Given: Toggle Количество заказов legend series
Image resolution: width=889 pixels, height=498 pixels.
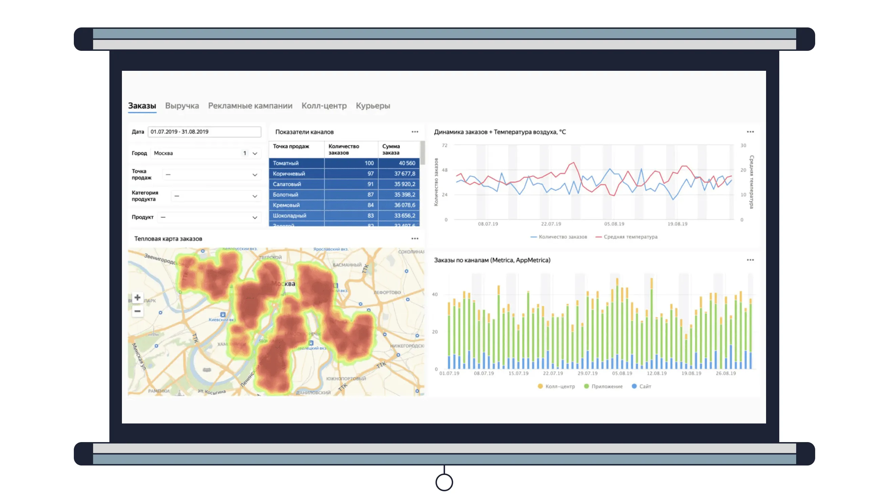Looking at the screenshot, I should pyautogui.click(x=559, y=237).
